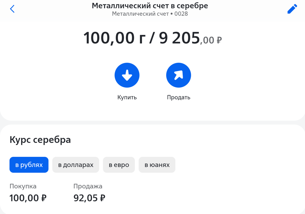The height and width of the screenshot is (214, 305).
Task: Click the Продать label
Action: 179,97
